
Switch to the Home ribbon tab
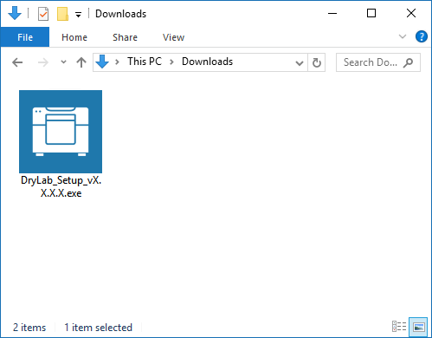click(74, 37)
